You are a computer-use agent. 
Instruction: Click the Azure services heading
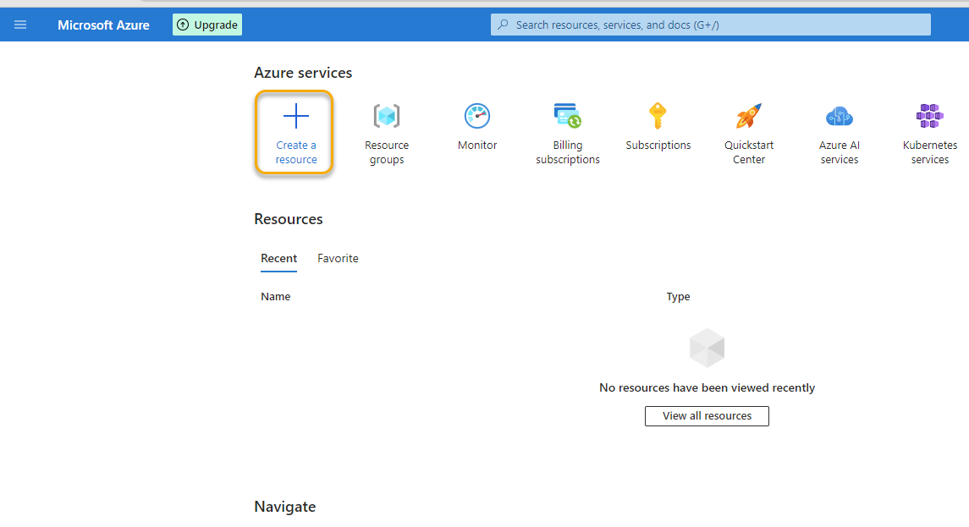point(303,73)
